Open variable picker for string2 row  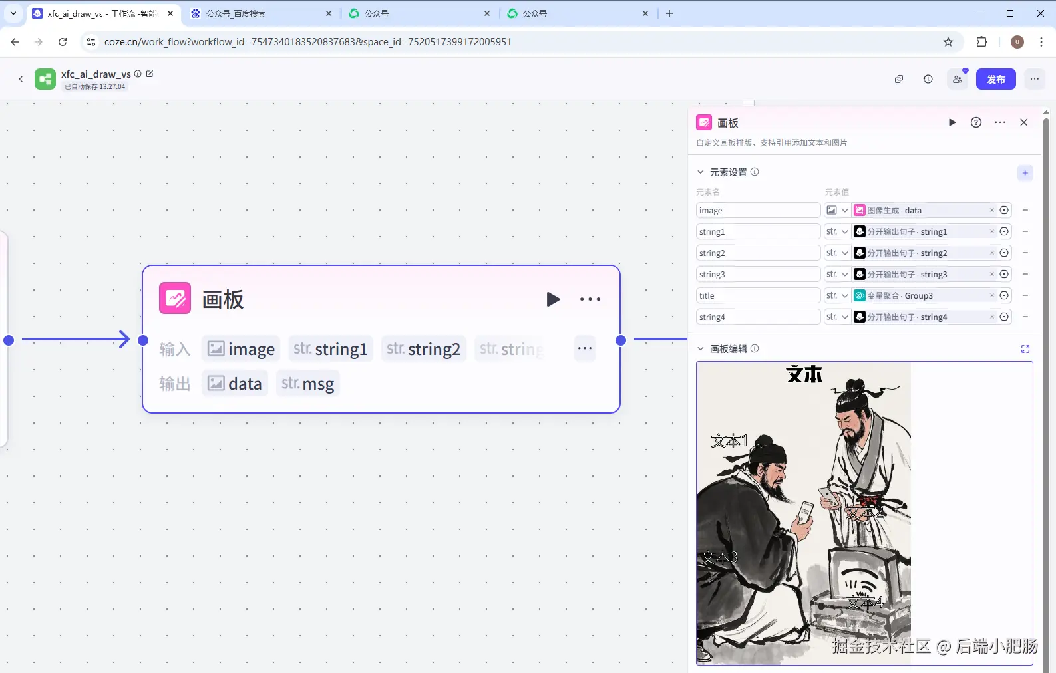(1005, 253)
